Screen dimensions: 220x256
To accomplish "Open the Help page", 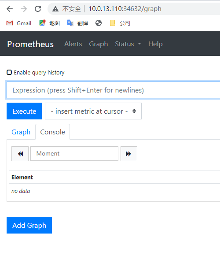I will [155, 44].
